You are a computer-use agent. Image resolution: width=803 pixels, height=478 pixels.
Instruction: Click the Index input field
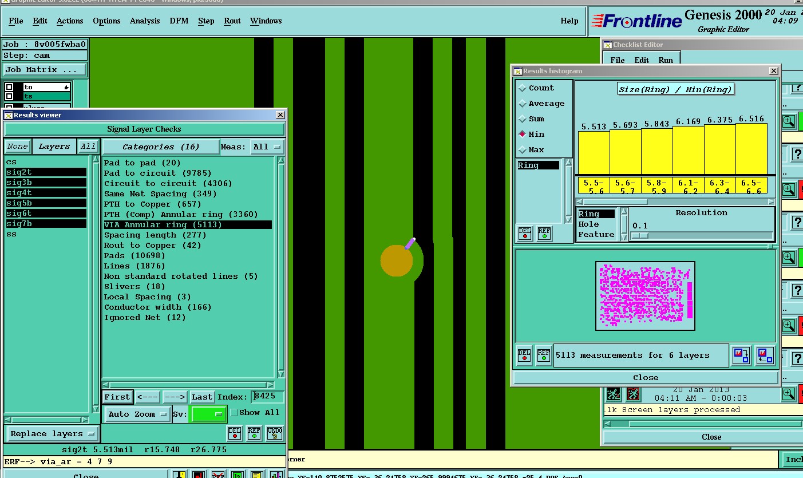(x=267, y=397)
